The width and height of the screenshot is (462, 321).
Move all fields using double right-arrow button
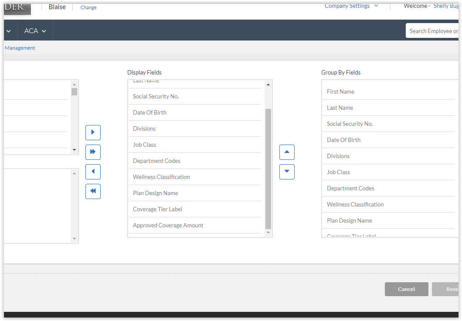93,152
